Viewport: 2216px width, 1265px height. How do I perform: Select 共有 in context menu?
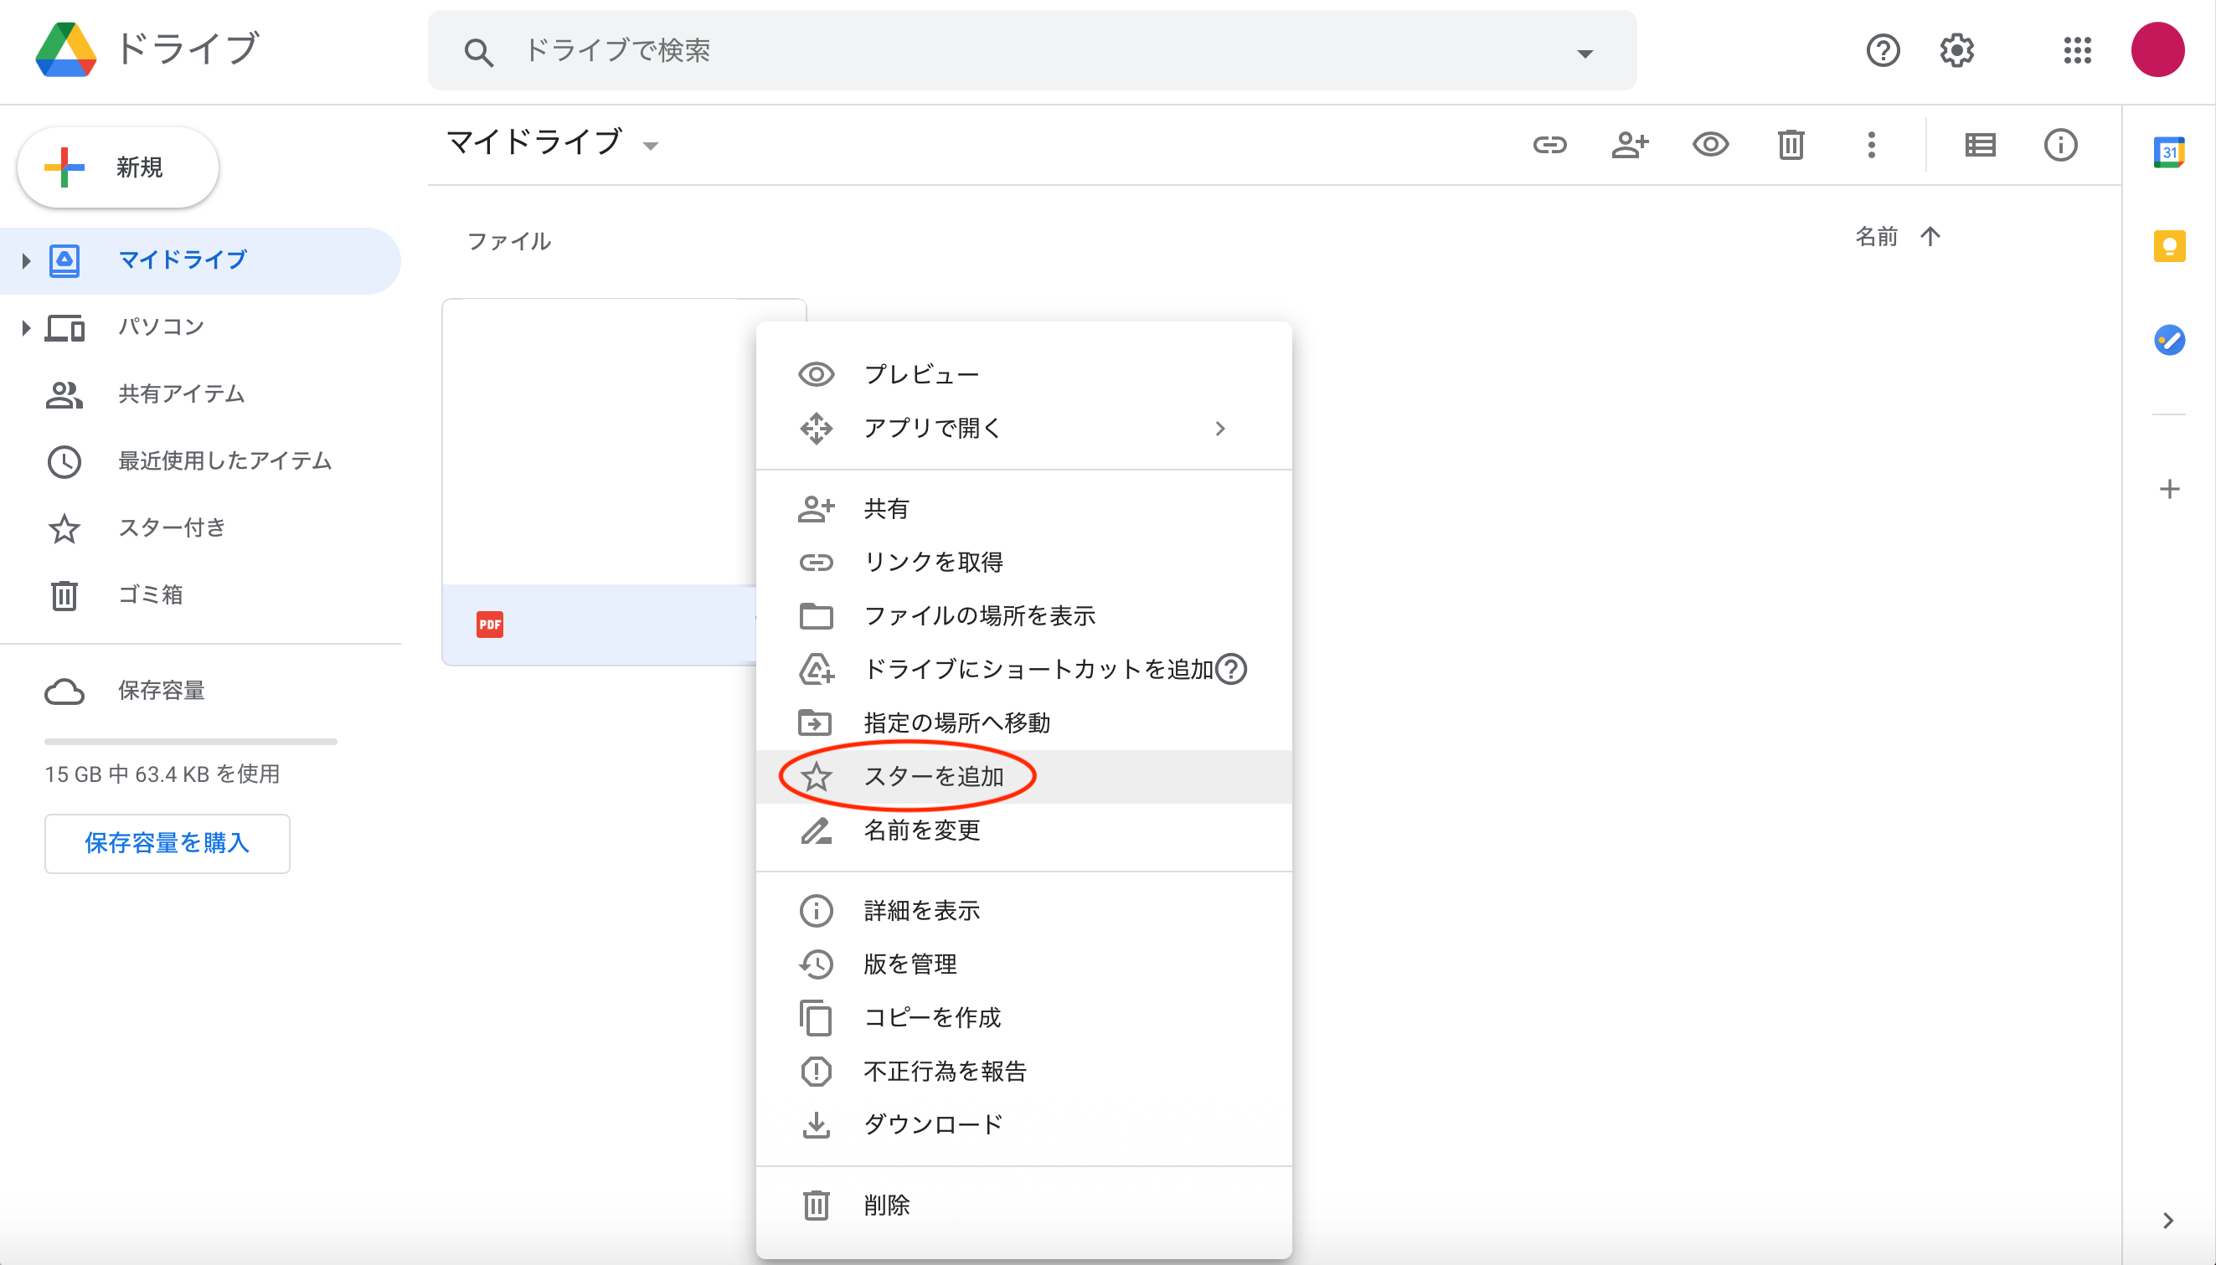point(1023,509)
